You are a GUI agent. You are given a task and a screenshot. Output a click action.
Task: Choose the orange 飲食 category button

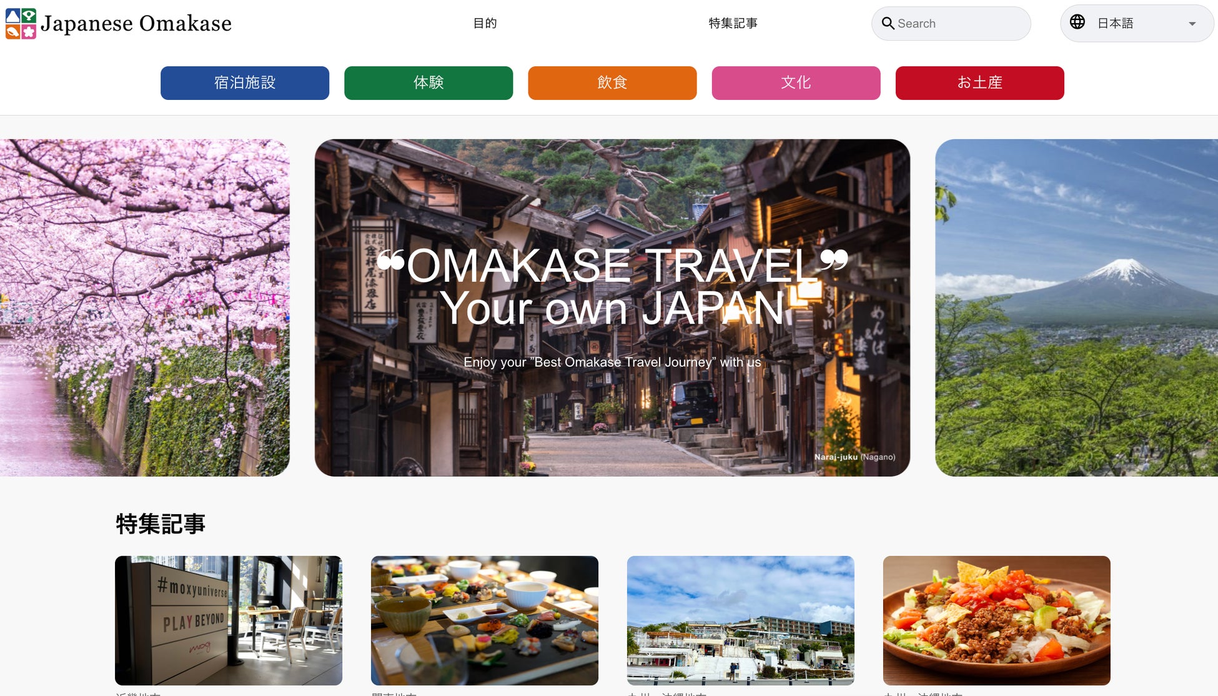(611, 83)
